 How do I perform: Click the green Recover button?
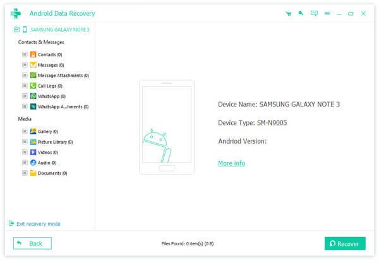[345, 243]
